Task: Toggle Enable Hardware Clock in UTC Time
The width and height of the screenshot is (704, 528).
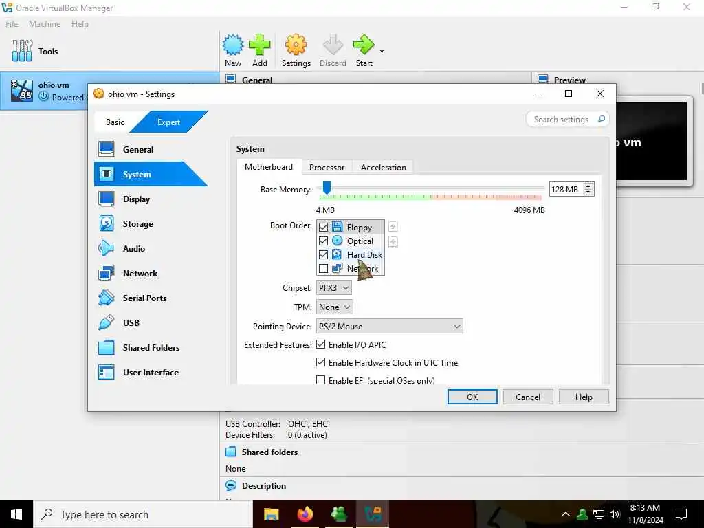Action: point(320,362)
